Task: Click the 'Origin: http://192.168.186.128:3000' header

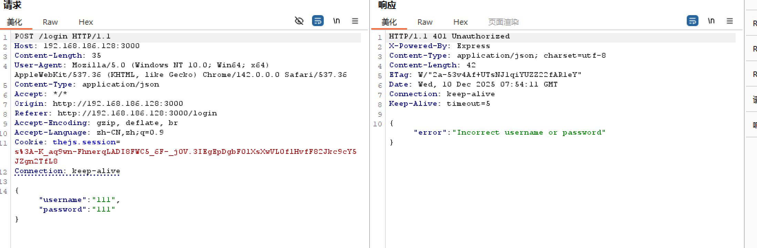Action: point(99,104)
